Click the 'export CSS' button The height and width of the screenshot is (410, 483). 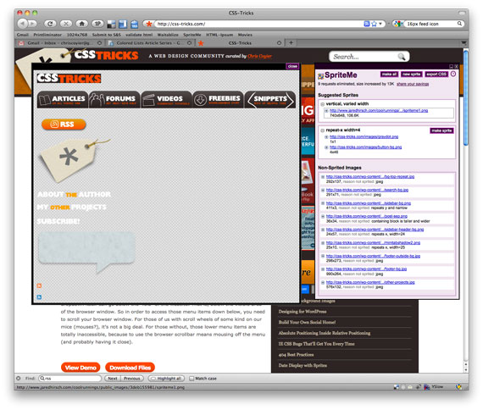point(436,75)
